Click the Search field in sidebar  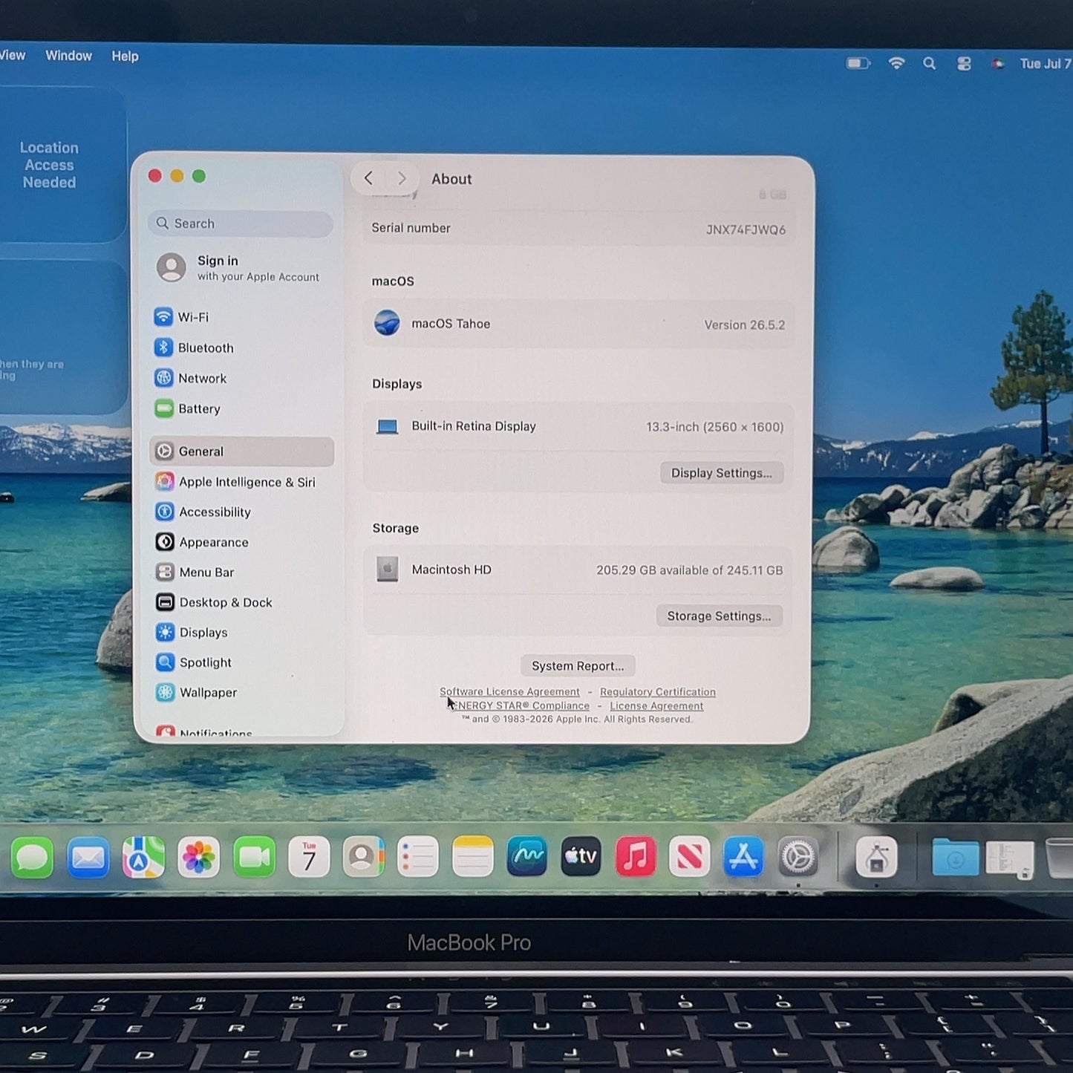241,224
